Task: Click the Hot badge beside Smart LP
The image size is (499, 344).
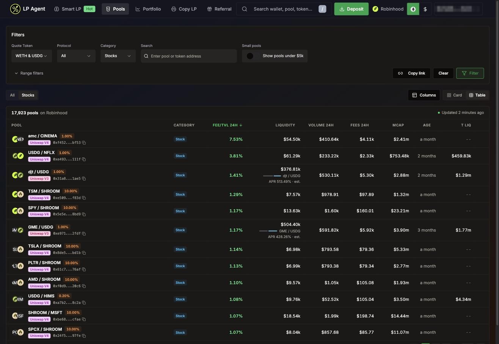Action: point(89,9)
